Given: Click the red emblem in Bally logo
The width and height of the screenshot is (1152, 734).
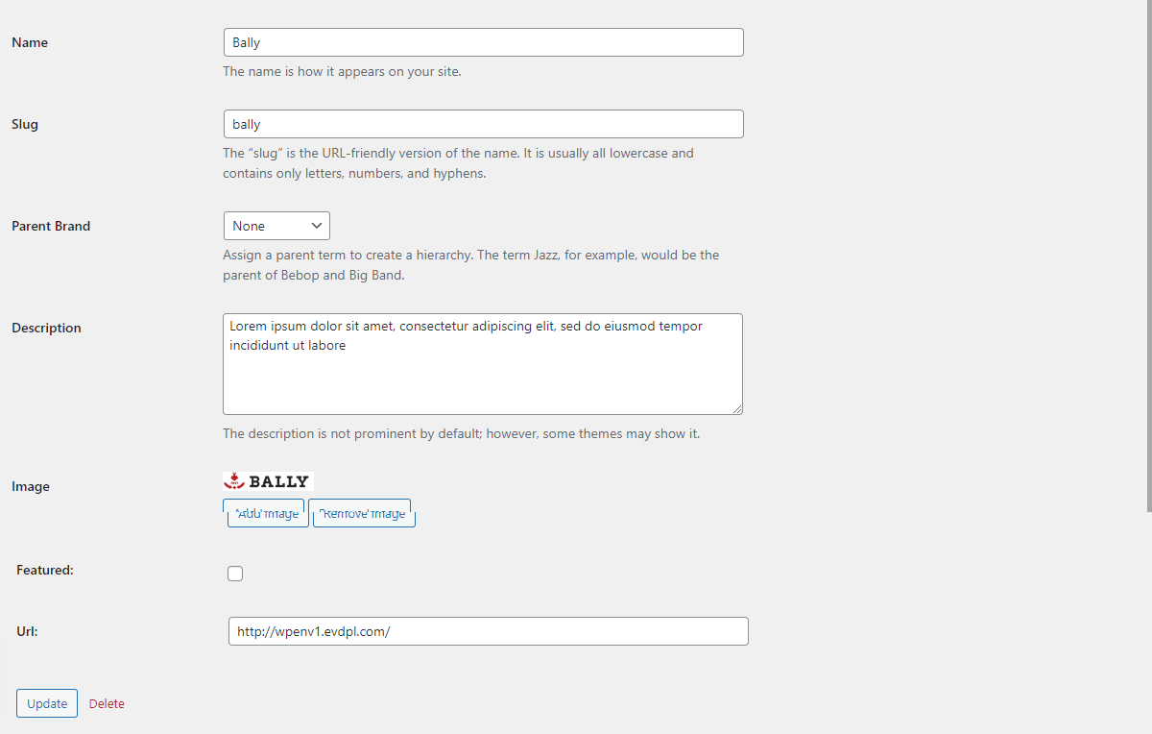Looking at the screenshot, I should point(235,481).
